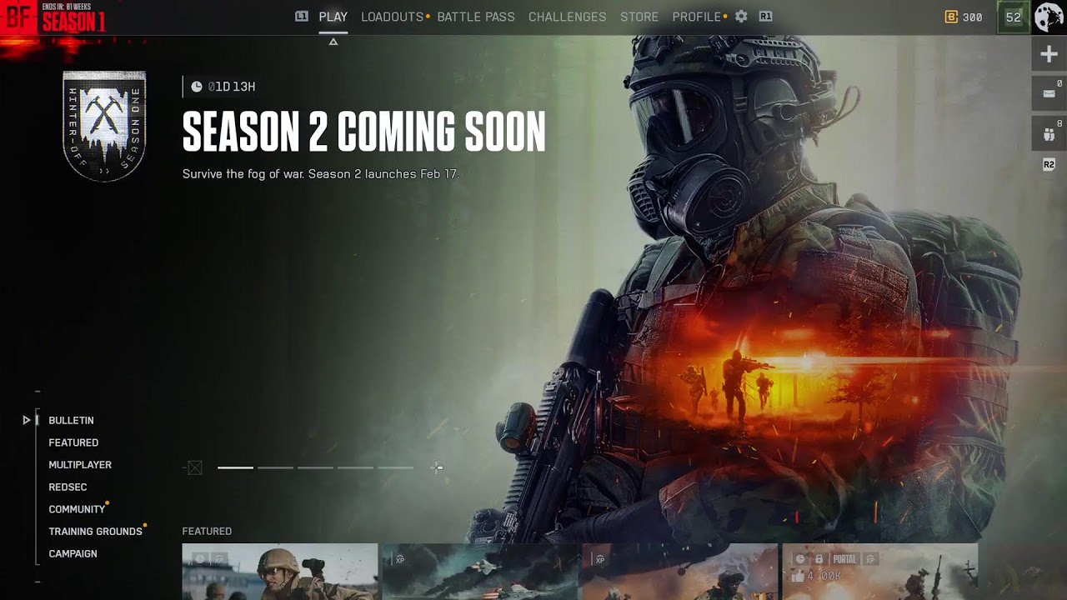Viewport: 1067px width, 600px height.
Task: Select the fifth carousel slide indicator
Action: 395,467
